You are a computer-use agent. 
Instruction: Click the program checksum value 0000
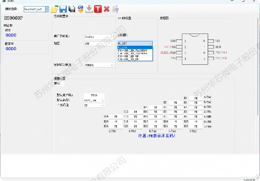click(11, 35)
